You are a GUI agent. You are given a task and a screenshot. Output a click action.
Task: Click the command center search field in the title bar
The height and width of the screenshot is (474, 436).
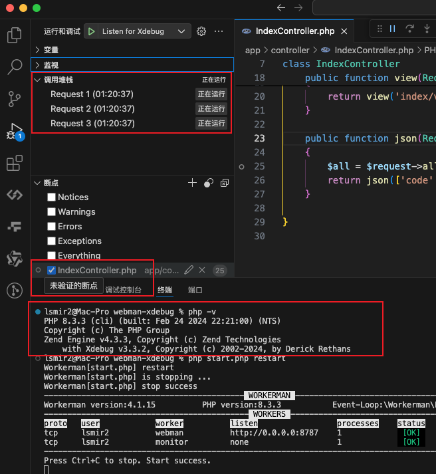pyautogui.click(x=374, y=7)
